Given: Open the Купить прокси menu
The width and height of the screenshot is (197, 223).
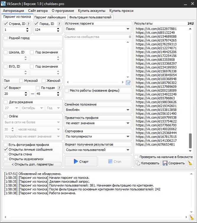Looking at the screenshot, I should coord(121,11).
